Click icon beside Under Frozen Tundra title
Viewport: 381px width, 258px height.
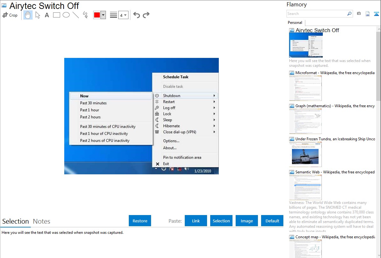(292, 139)
